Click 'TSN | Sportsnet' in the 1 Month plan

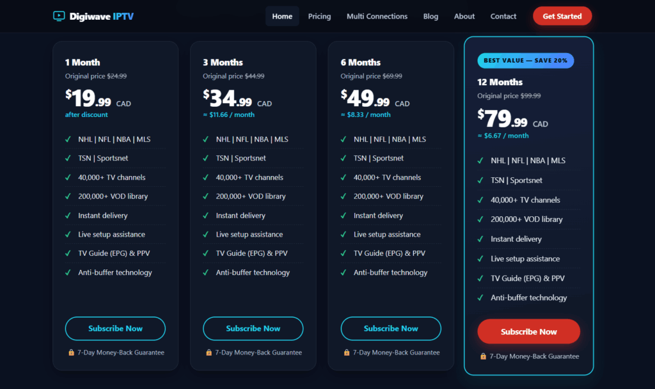(x=103, y=159)
